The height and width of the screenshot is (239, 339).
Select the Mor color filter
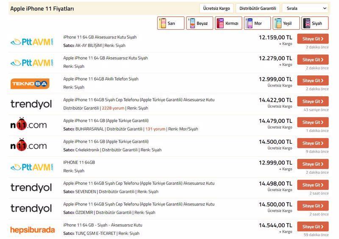pos(257,23)
